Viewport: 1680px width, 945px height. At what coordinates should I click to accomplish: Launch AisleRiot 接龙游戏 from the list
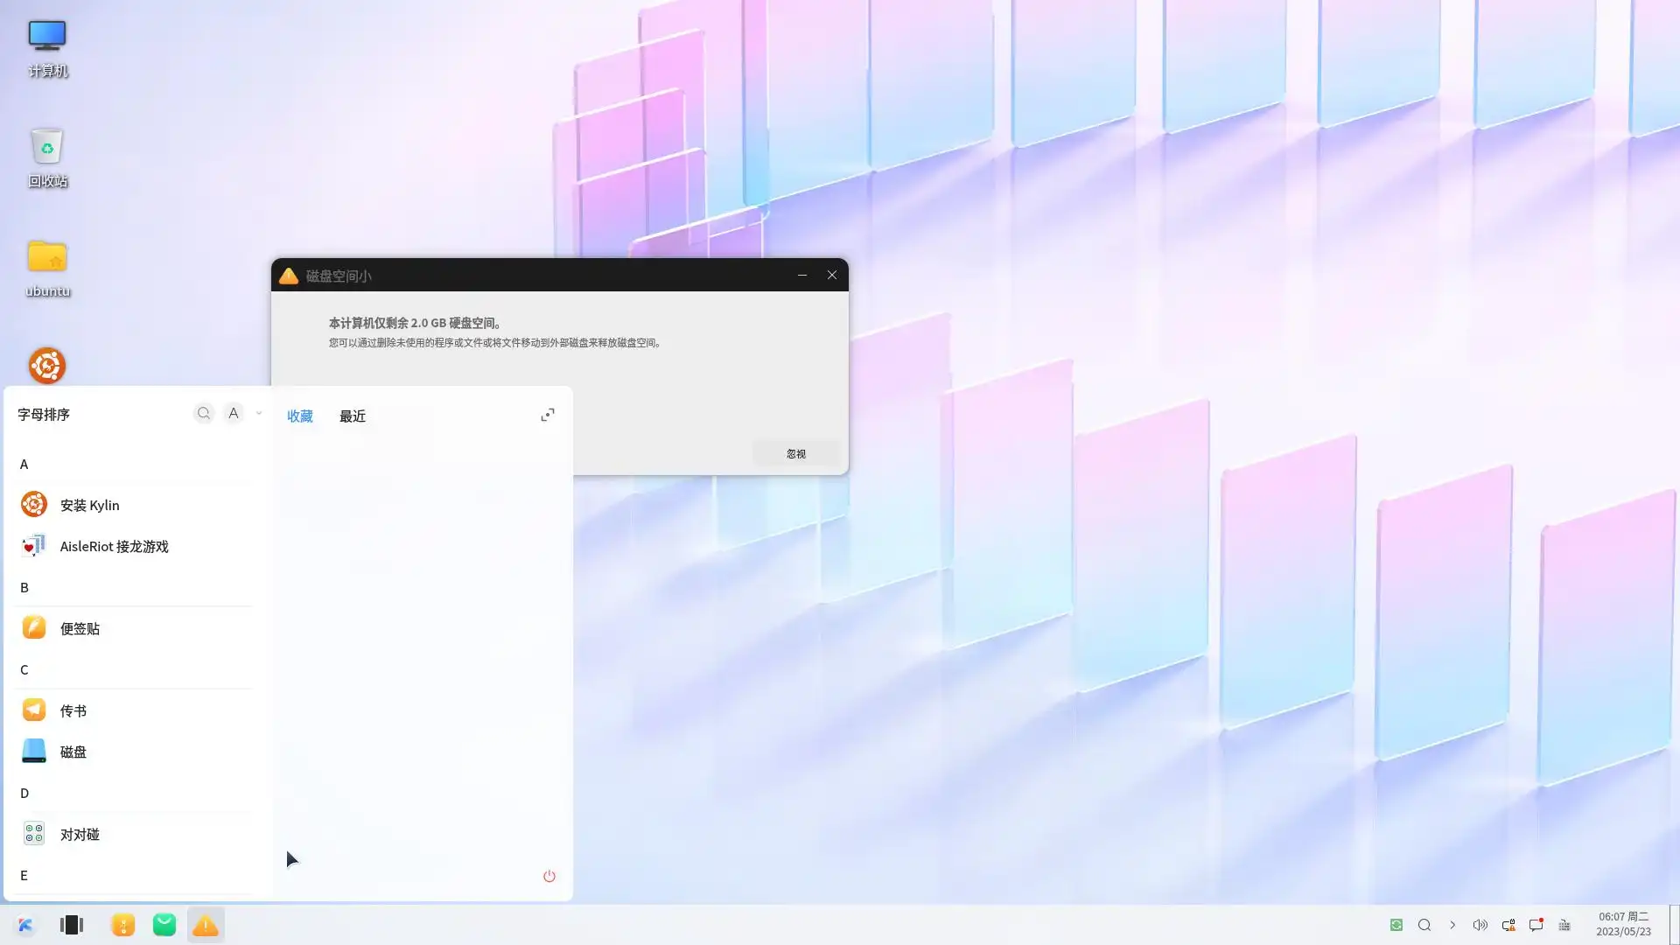pyautogui.click(x=114, y=546)
